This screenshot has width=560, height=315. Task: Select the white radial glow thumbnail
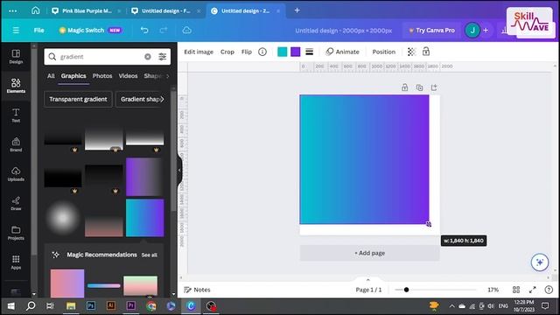(63, 218)
